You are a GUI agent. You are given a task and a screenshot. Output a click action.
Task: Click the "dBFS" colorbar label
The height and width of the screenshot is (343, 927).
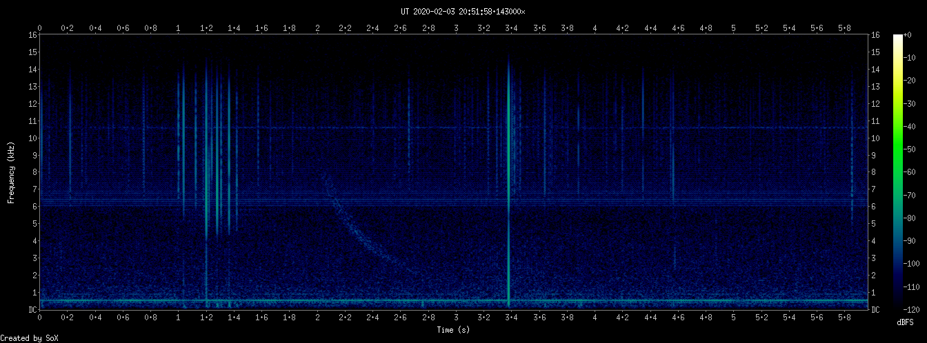(x=905, y=322)
